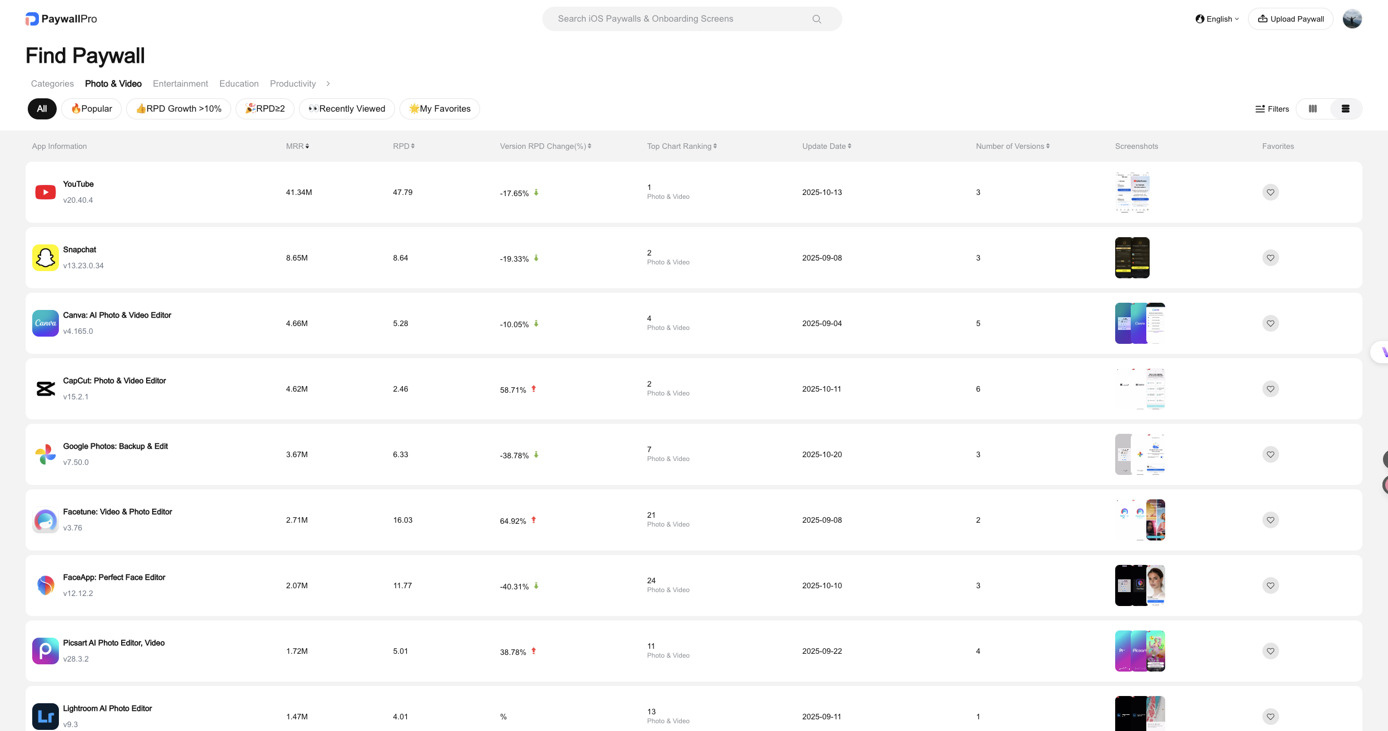Screen dimensions: 1388x731
Task: Click the search magnifier icon
Action: (816, 19)
